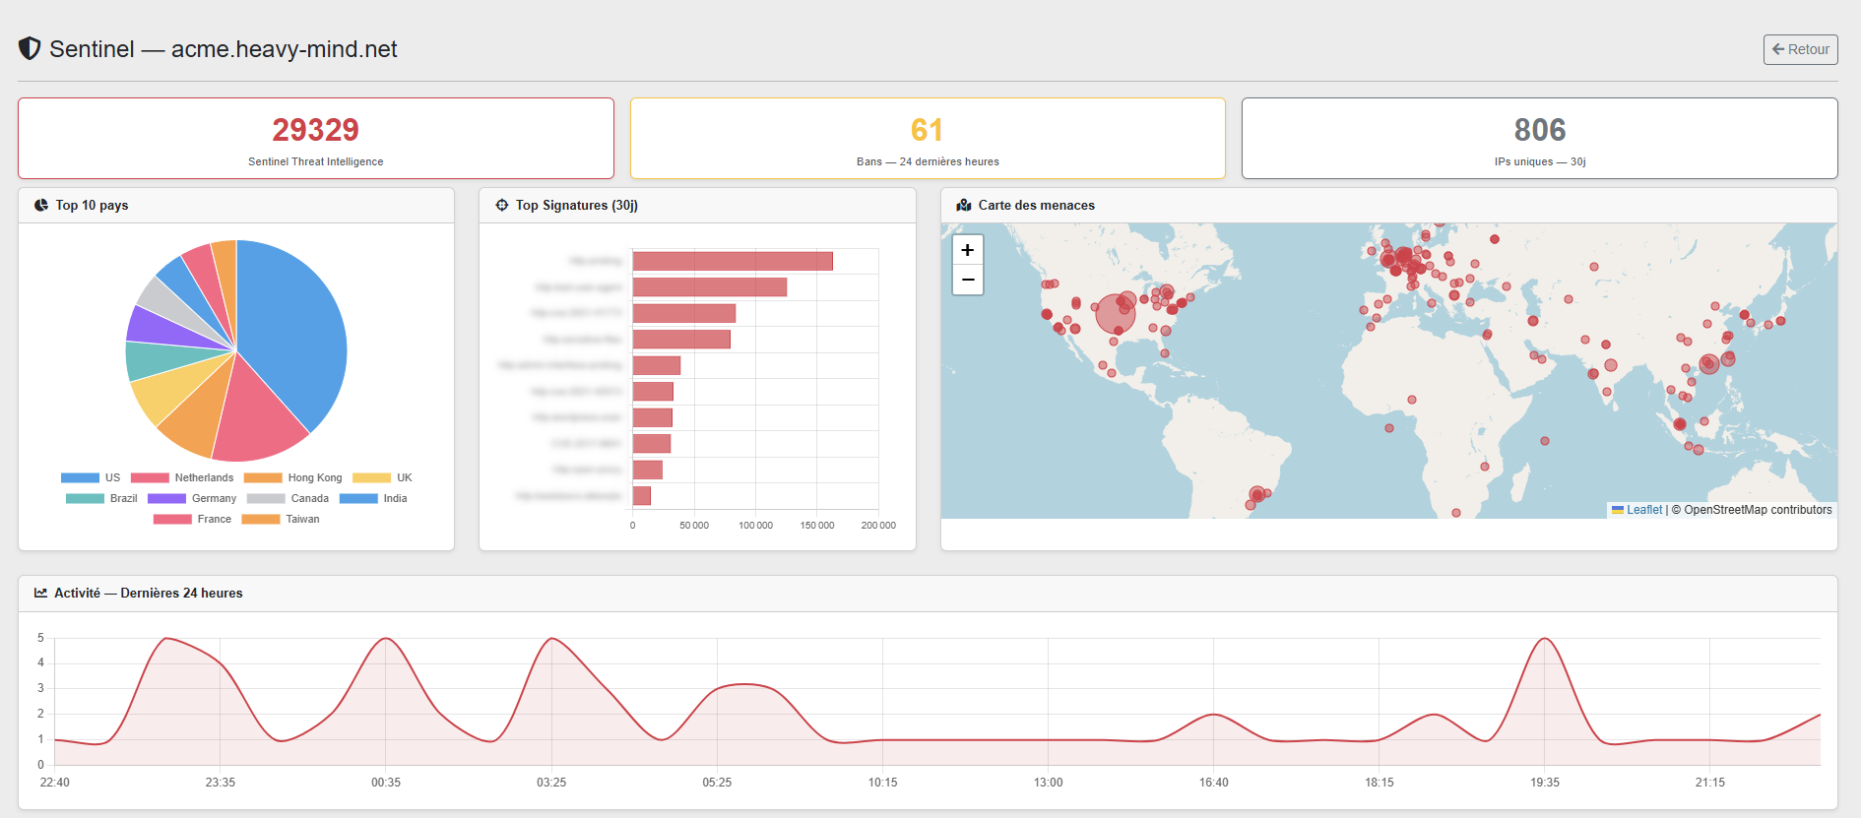
Task: Toggle Brazil legend entry
Action: [x=101, y=498]
